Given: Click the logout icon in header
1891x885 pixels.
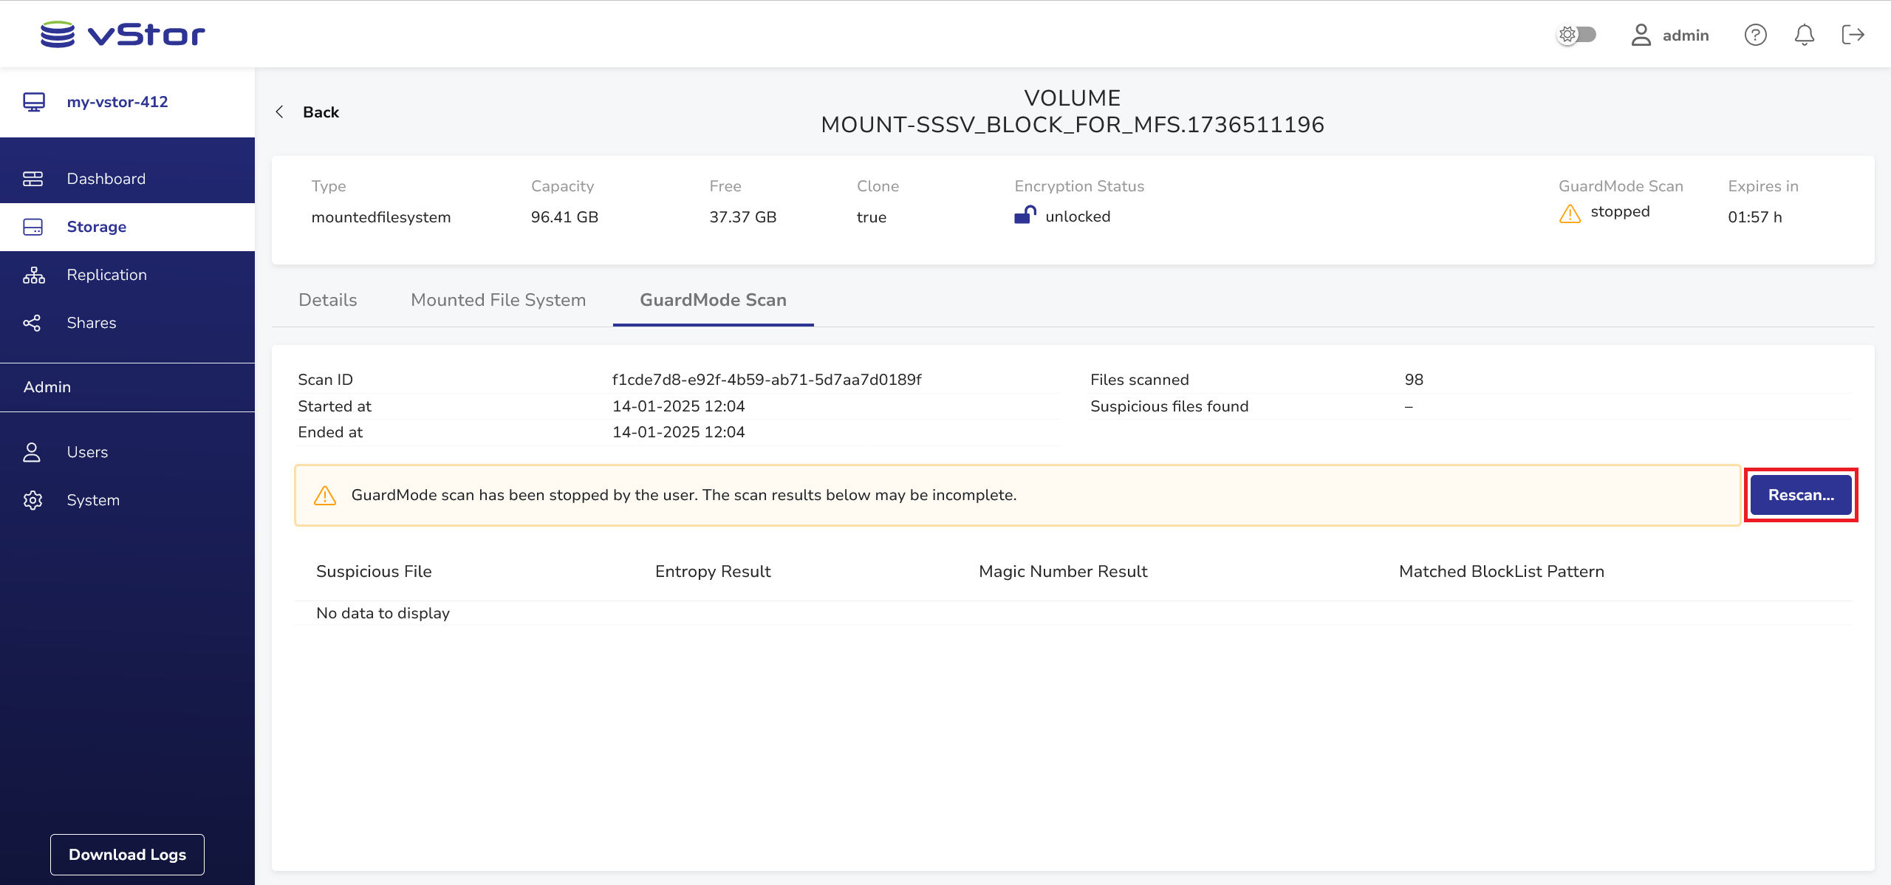Looking at the screenshot, I should click(x=1853, y=35).
